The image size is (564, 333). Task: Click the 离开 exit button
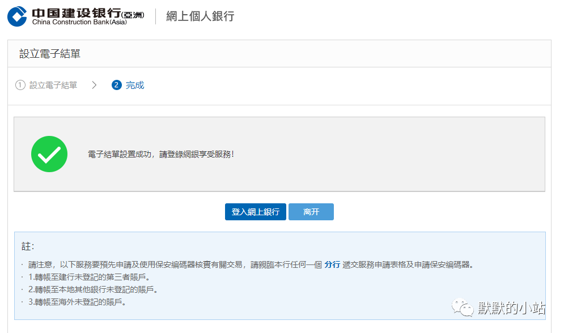(311, 212)
